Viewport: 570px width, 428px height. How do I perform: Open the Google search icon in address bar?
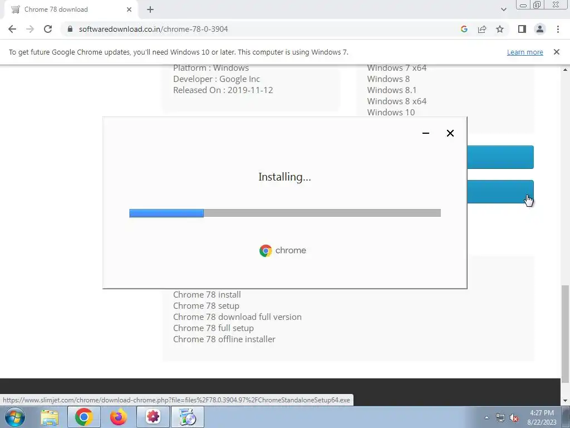tap(464, 29)
